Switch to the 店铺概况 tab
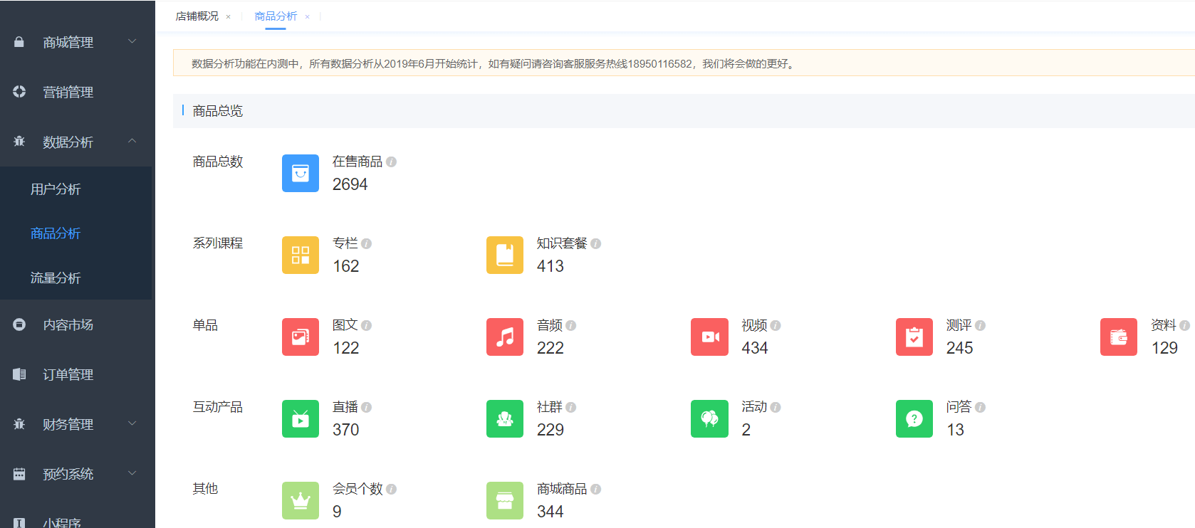Viewport: 1195px width, 528px height. pyautogui.click(x=197, y=16)
